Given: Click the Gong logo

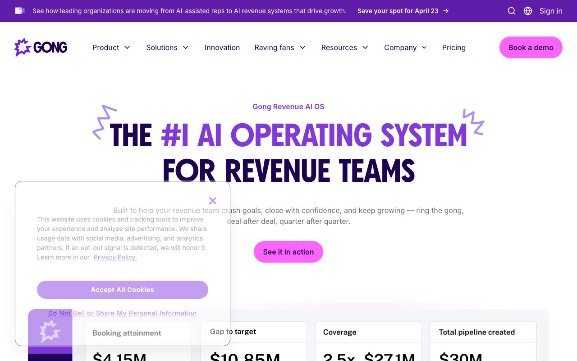Looking at the screenshot, I should (41, 47).
